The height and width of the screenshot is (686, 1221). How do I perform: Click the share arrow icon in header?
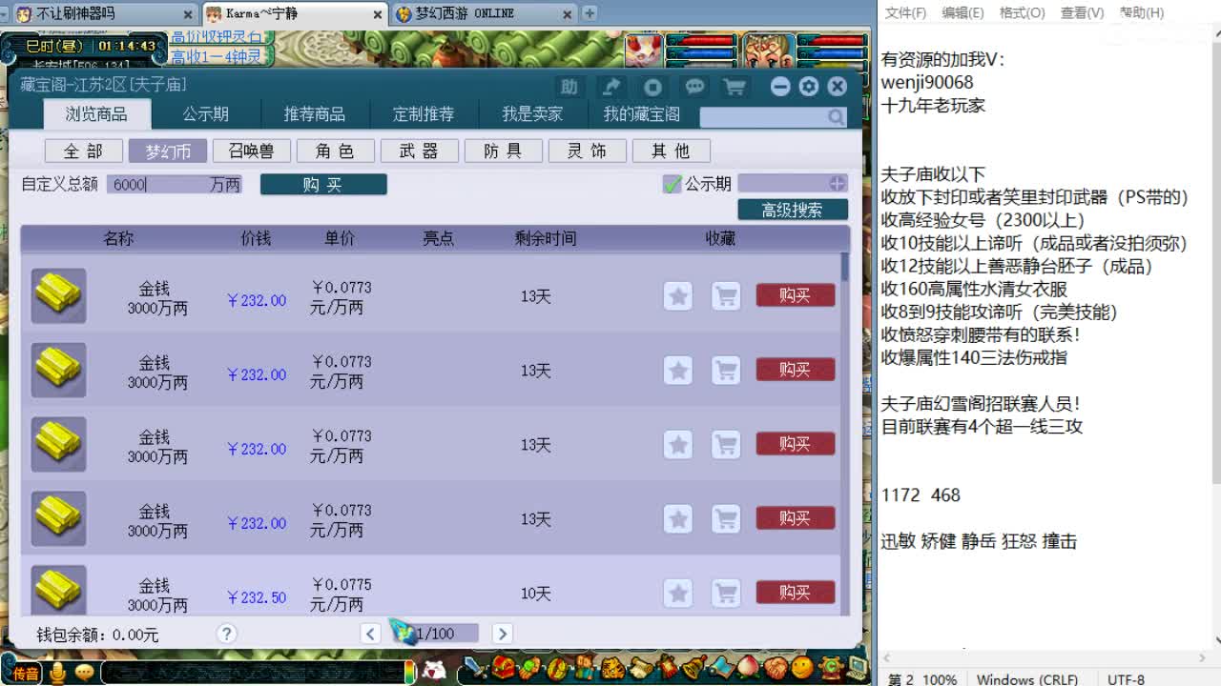[610, 87]
